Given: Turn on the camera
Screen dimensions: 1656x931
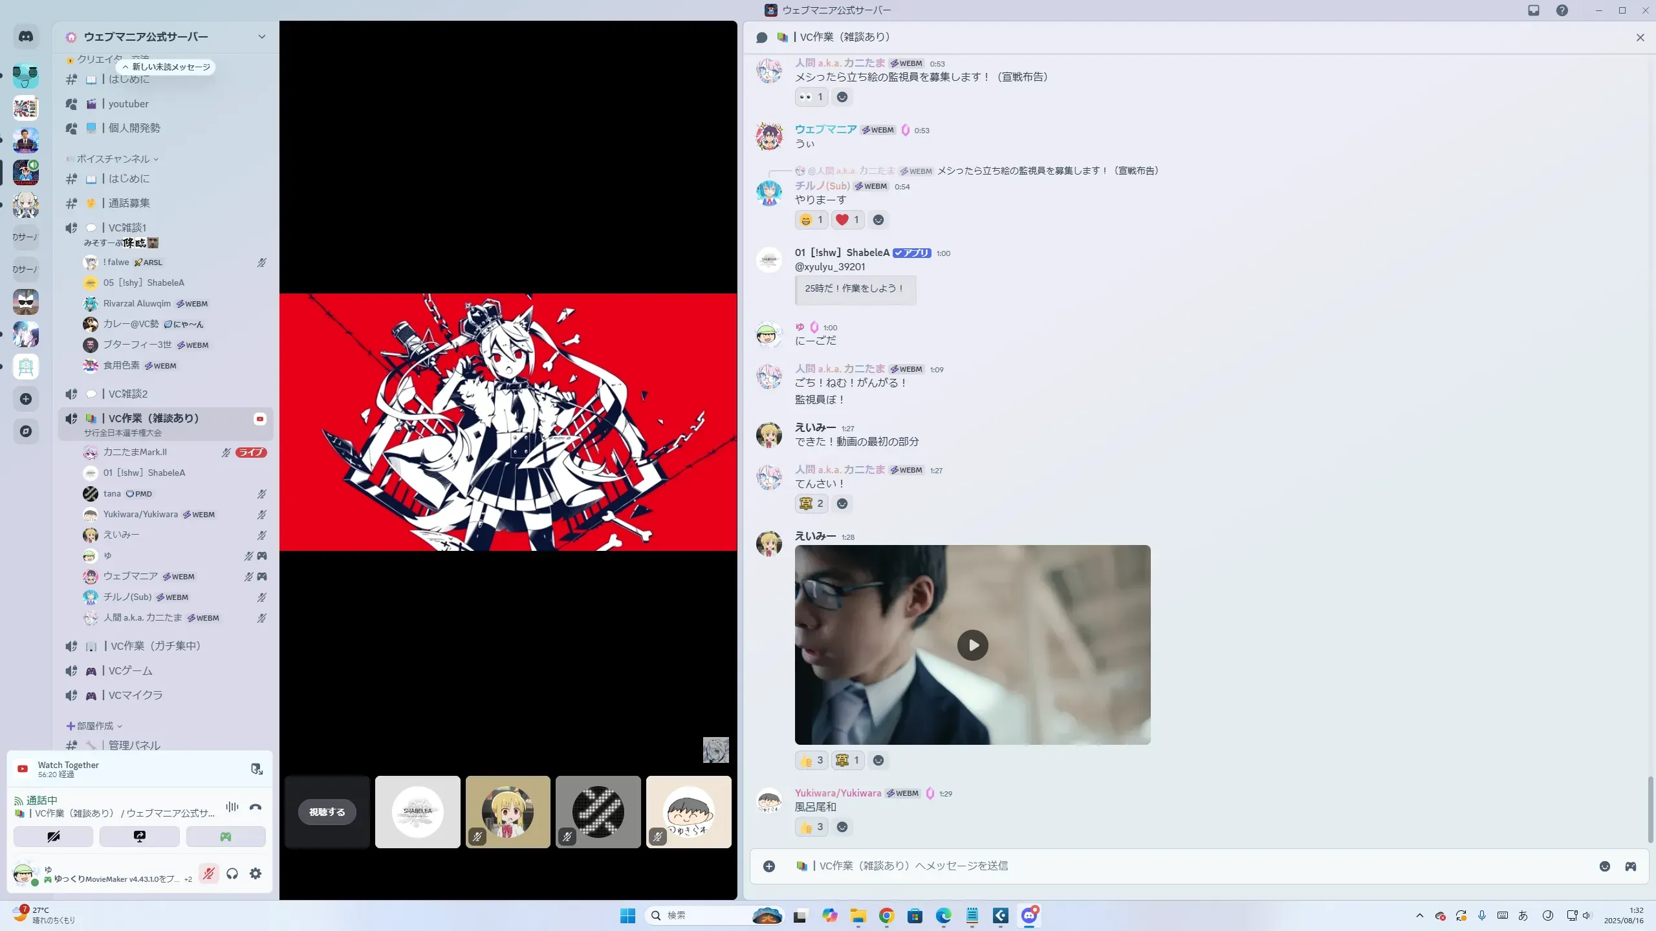Looking at the screenshot, I should [54, 837].
